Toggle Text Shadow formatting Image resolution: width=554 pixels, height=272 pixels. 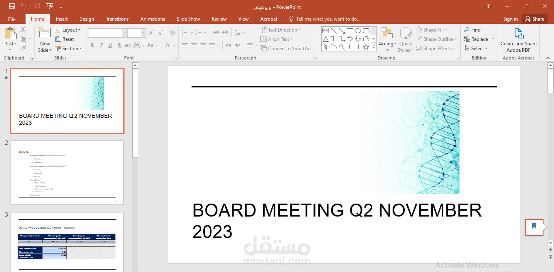pos(119,45)
